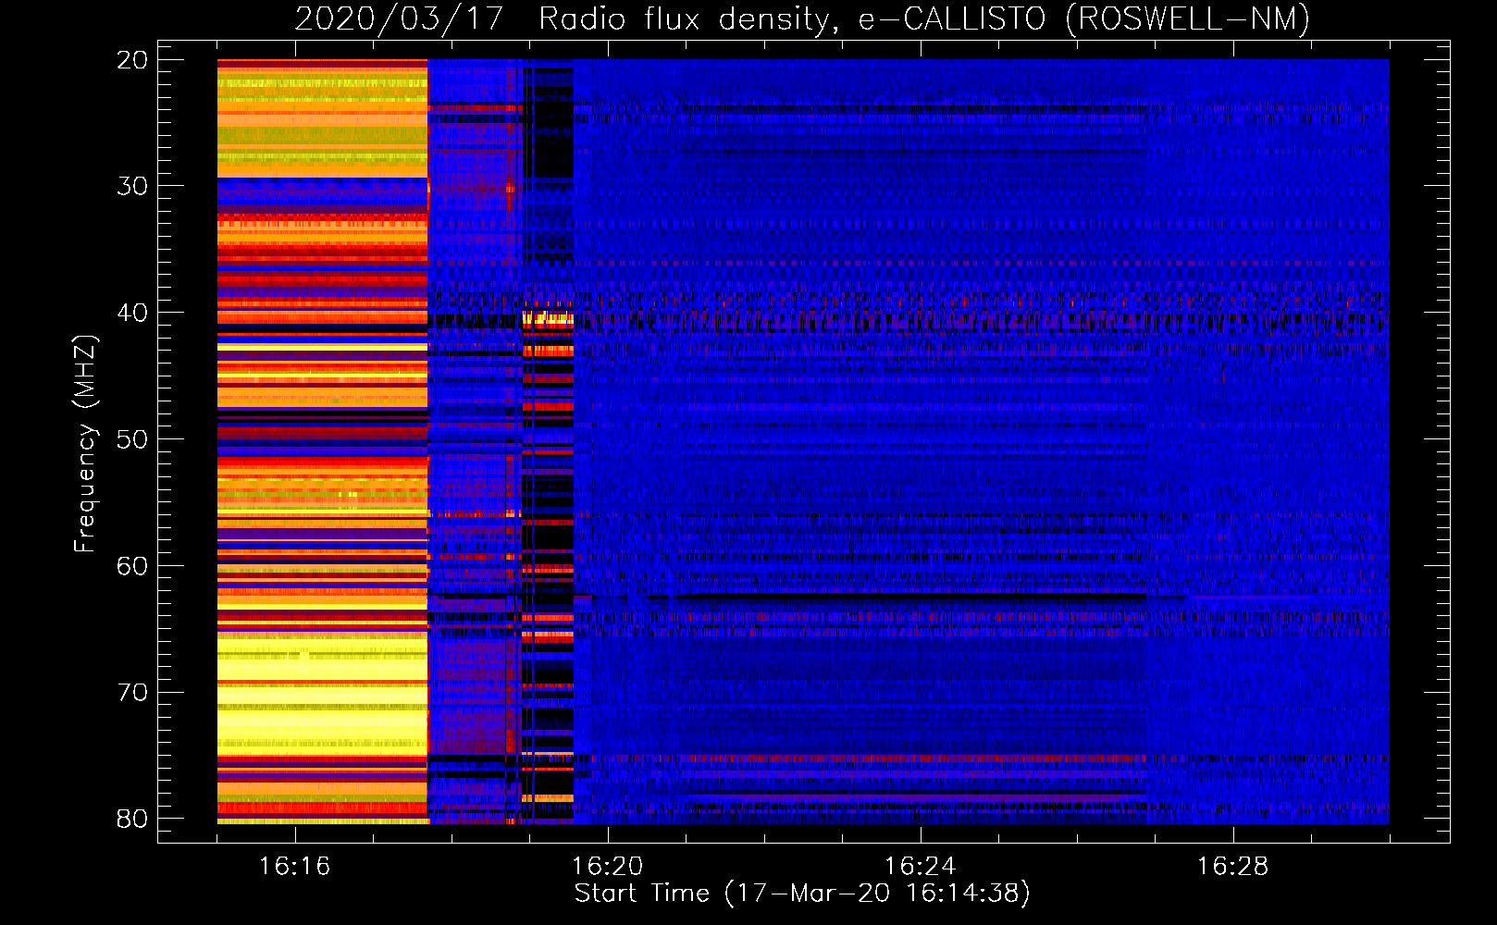Image resolution: width=1497 pixels, height=925 pixels.
Task: Click the 50 frequency tick label
Action: click(x=132, y=439)
